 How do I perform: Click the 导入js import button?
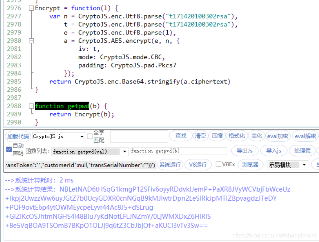pyautogui.click(x=274, y=151)
